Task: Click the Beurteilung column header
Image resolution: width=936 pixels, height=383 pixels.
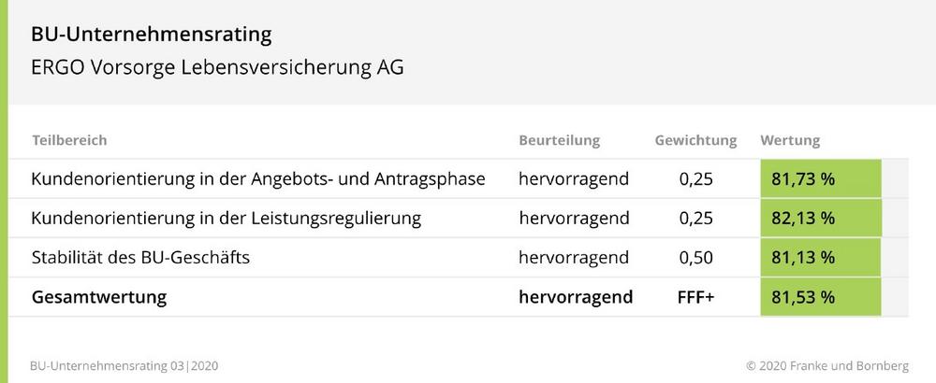Action: click(560, 140)
